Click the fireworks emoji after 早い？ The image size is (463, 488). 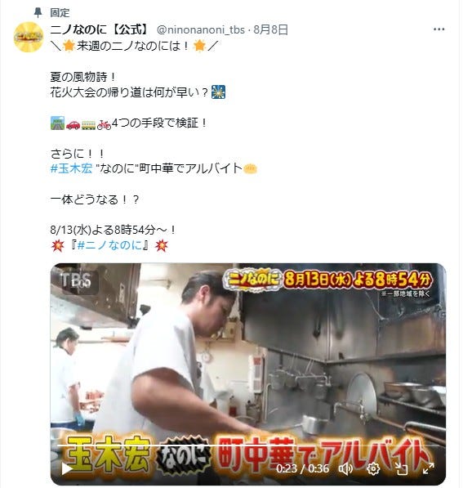click(x=218, y=92)
